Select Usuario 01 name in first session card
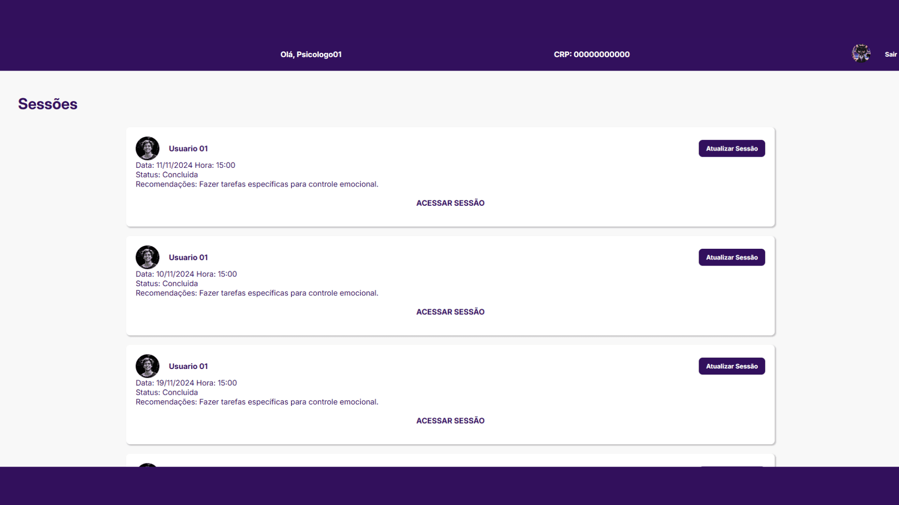899x505 pixels. 188,149
